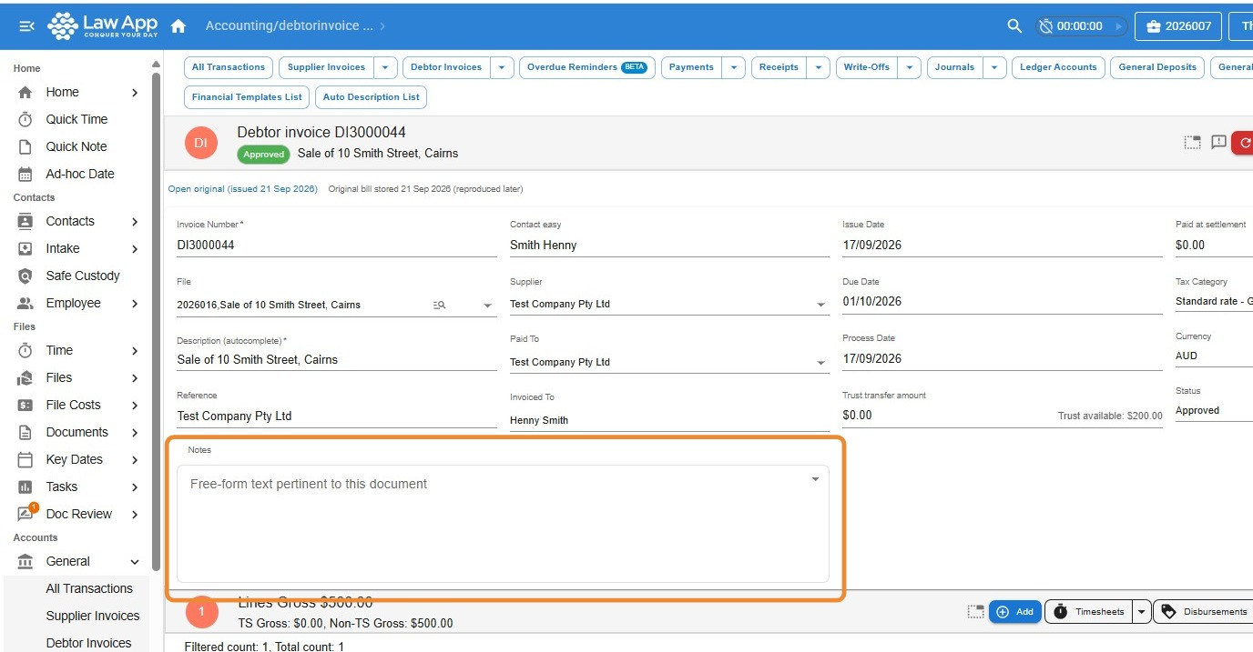Image resolution: width=1253 pixels, height=652 pixels.
Task: Open the File dropdown arrow
Action: pyautogui.click(x=487, y=306)
